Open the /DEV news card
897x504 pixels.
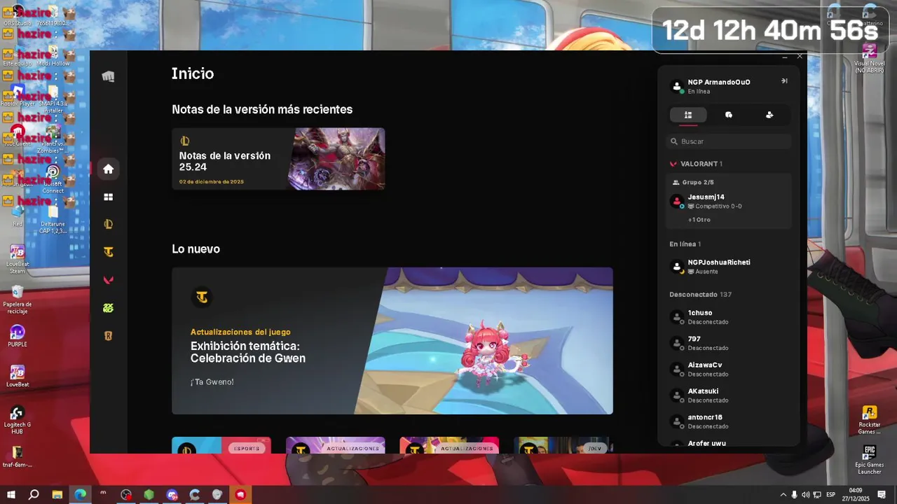click(x=563, y=445)
